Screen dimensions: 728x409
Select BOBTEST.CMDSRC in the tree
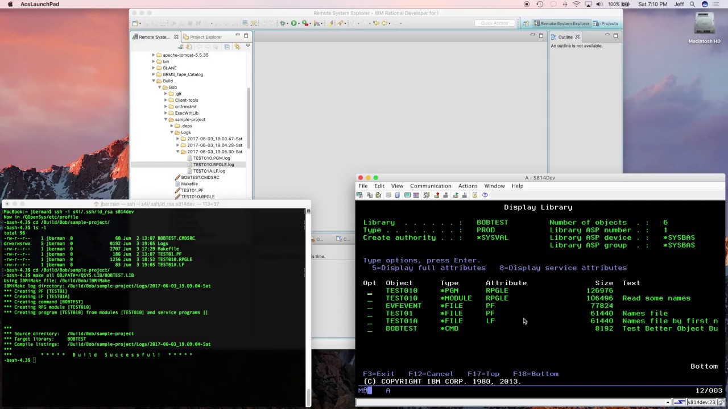click(200, 177)
